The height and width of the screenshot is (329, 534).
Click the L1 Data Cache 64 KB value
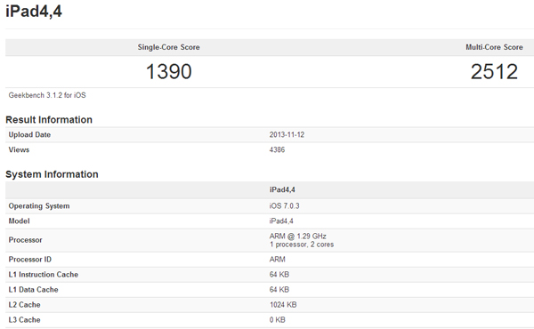click(279, 290)
